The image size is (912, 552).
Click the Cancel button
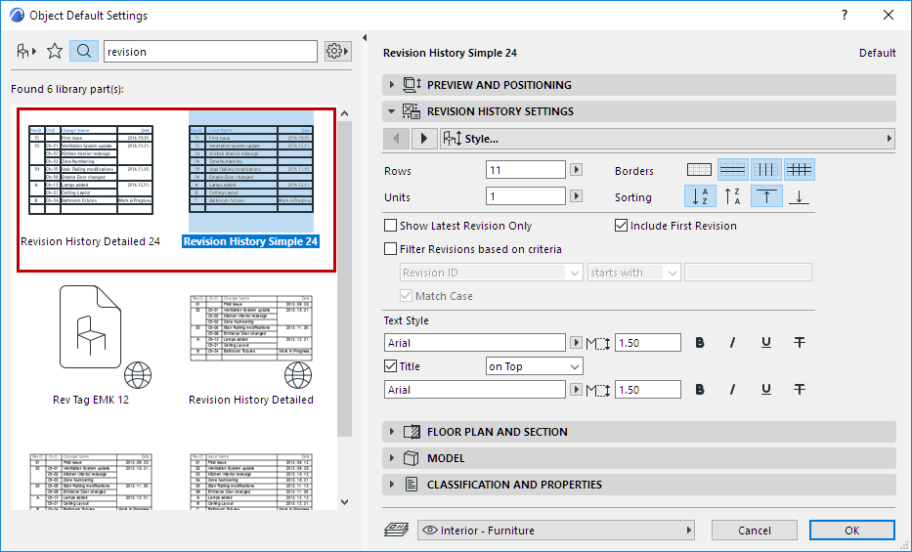(x=754, y=531)
